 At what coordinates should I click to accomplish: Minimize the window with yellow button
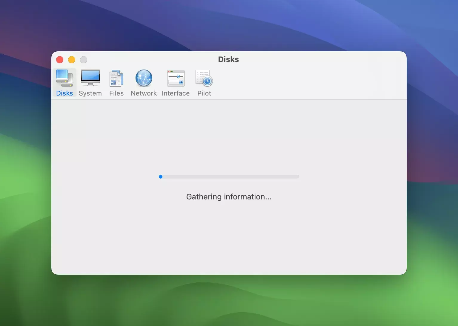click(72, 60)
